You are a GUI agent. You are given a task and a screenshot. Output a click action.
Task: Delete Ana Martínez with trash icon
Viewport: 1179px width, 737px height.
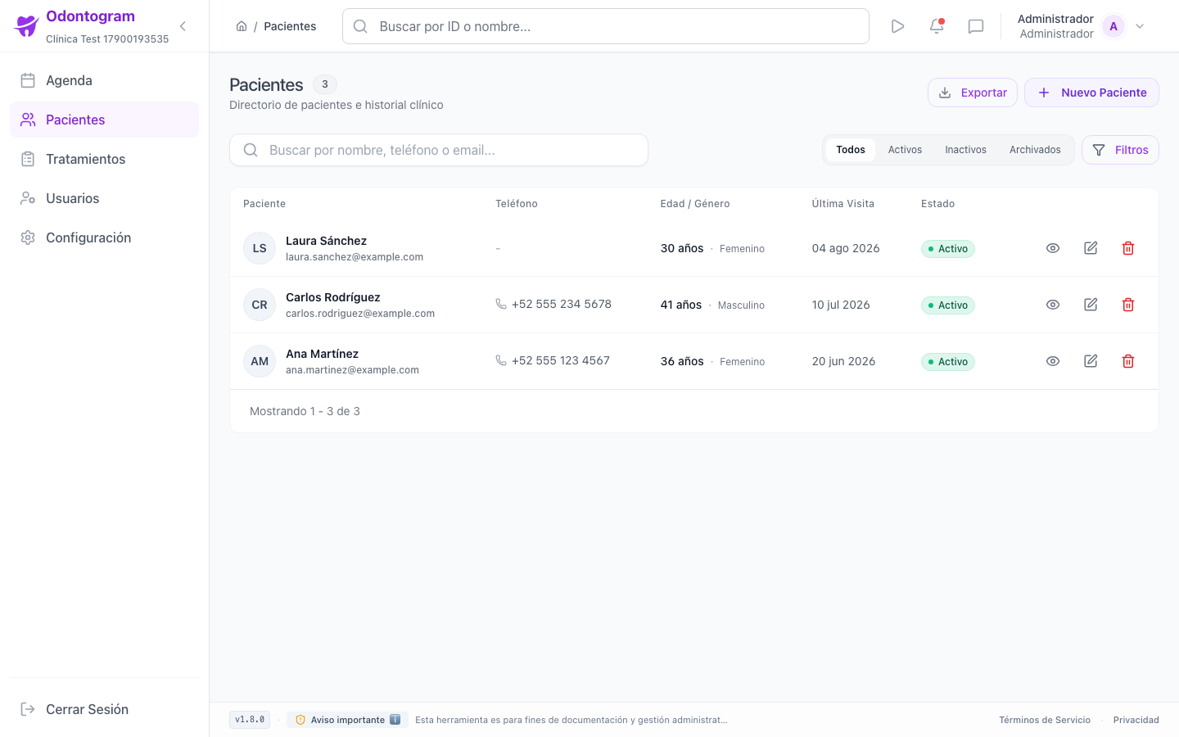coord(1128,361)
